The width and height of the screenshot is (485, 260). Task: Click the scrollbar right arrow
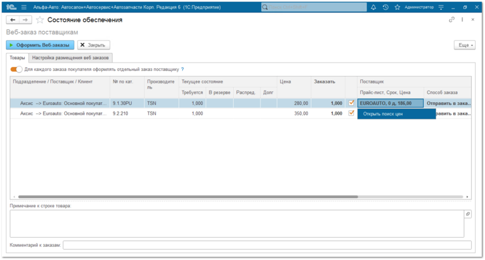(x=467, y=196)
